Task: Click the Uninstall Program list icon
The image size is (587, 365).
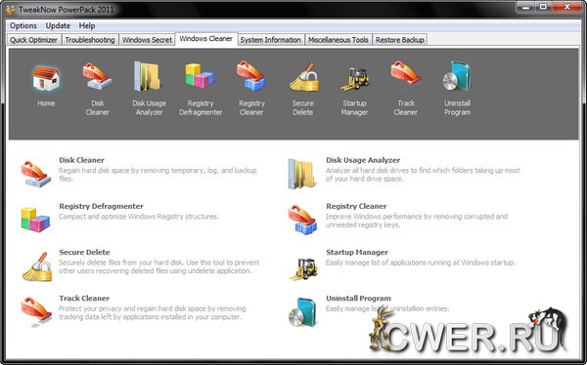Action: (x=302, y=312)
